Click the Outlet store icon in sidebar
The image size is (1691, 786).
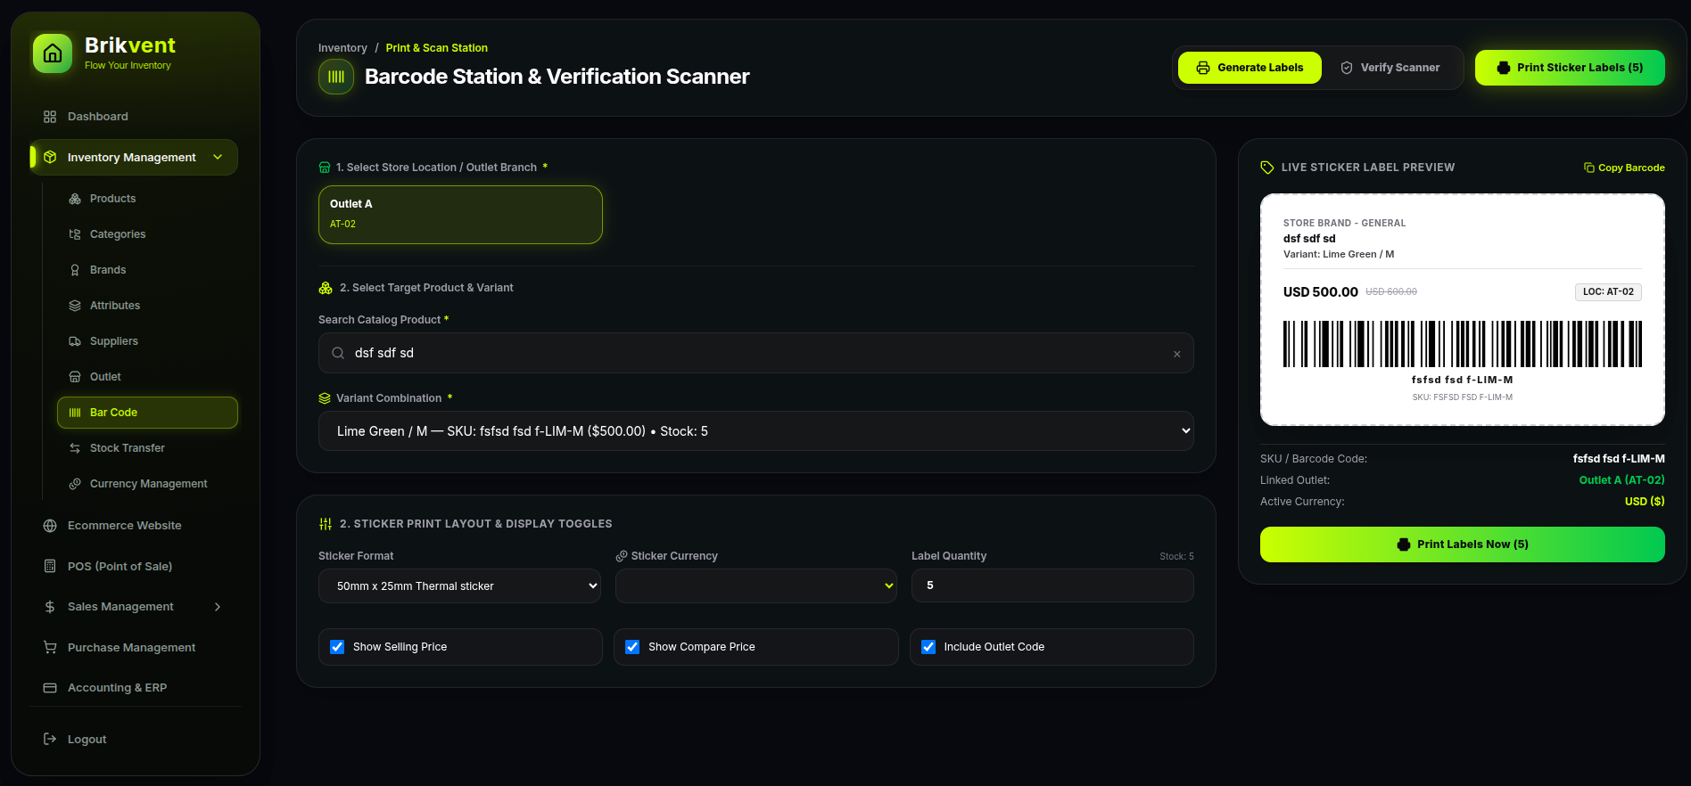(75, 377)
